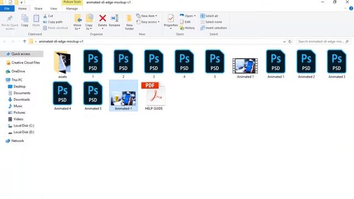Select Quick access in the sidebar
The width and height of the screenshot is (354, 199).
coord(22,54)
